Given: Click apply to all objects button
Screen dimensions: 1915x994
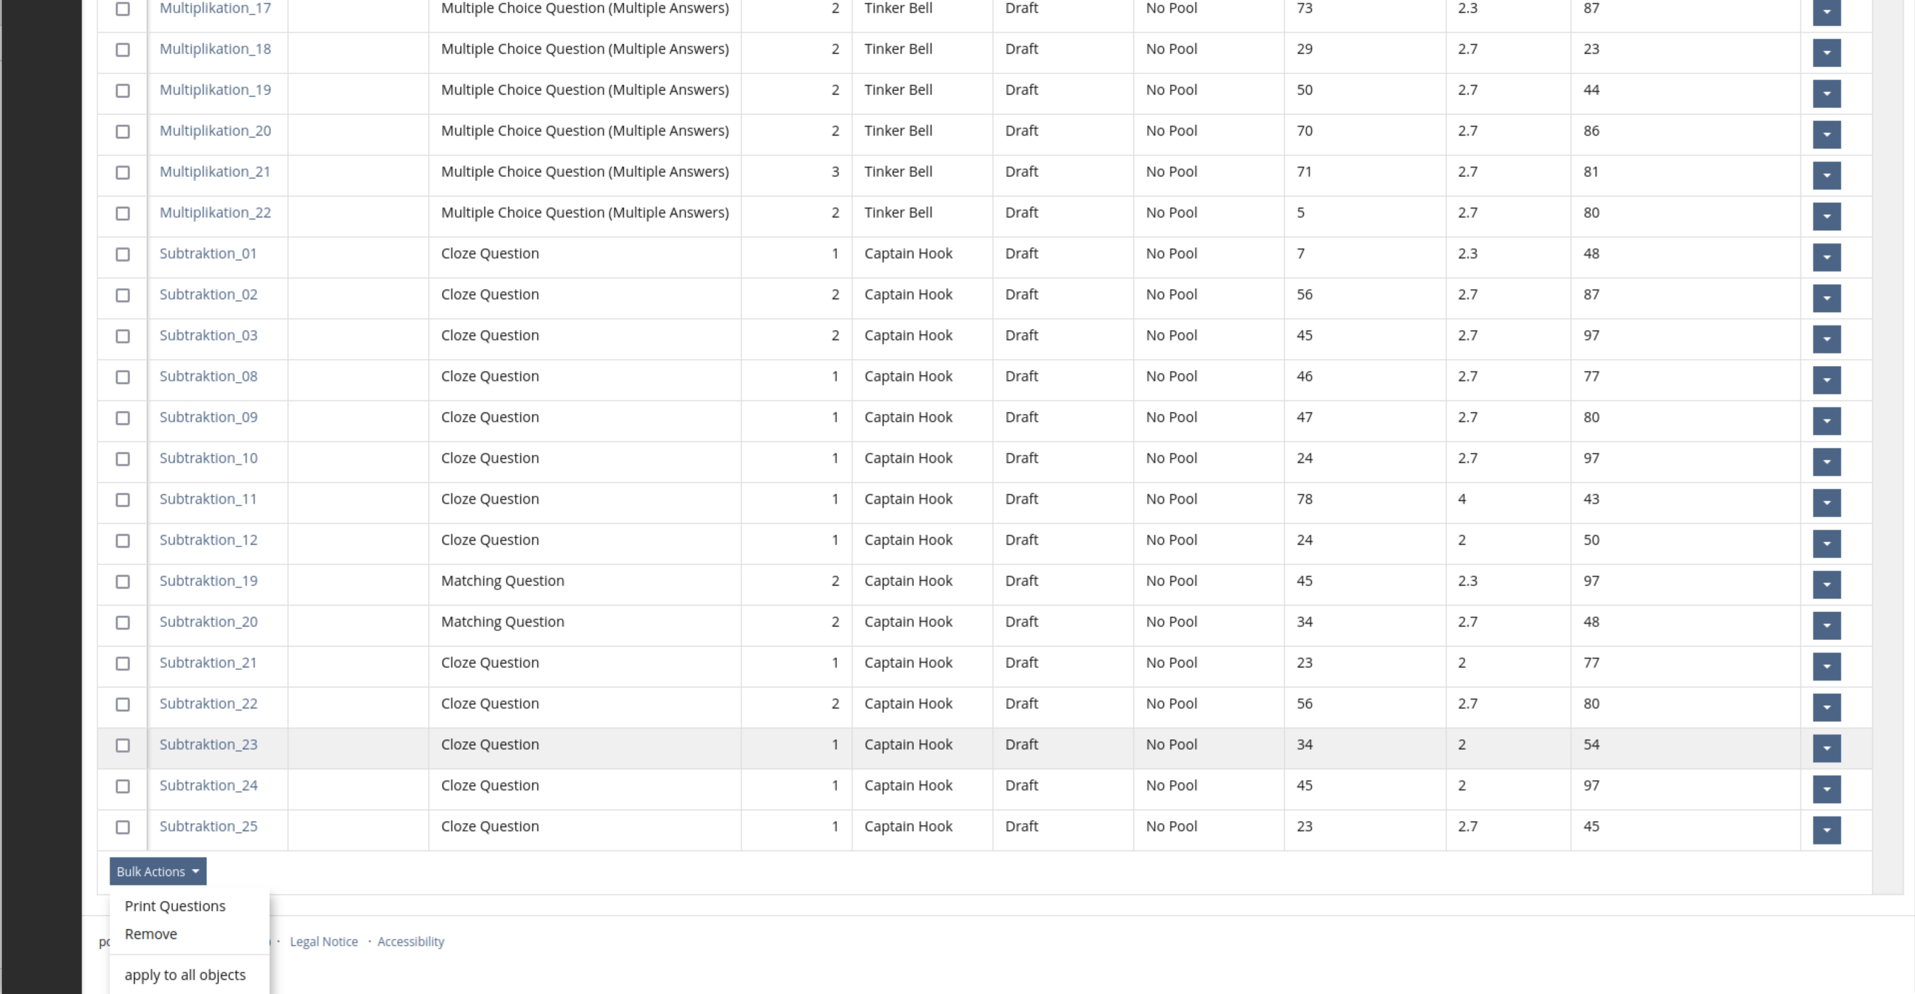Looking at the screenshot, I should [185, 975].
